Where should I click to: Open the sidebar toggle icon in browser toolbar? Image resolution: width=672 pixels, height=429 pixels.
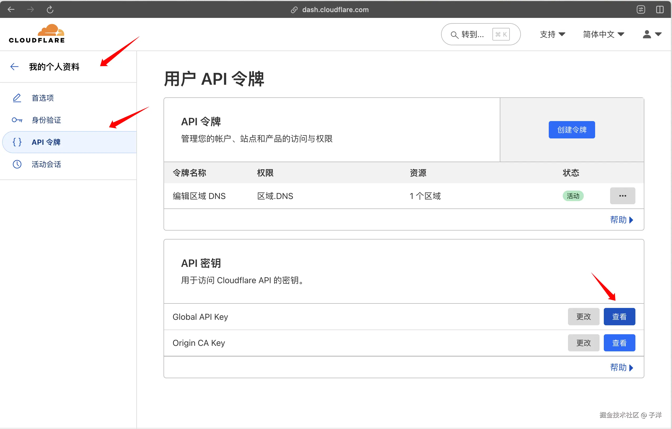660,10
